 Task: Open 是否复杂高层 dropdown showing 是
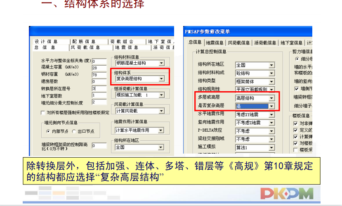(255, 106)
